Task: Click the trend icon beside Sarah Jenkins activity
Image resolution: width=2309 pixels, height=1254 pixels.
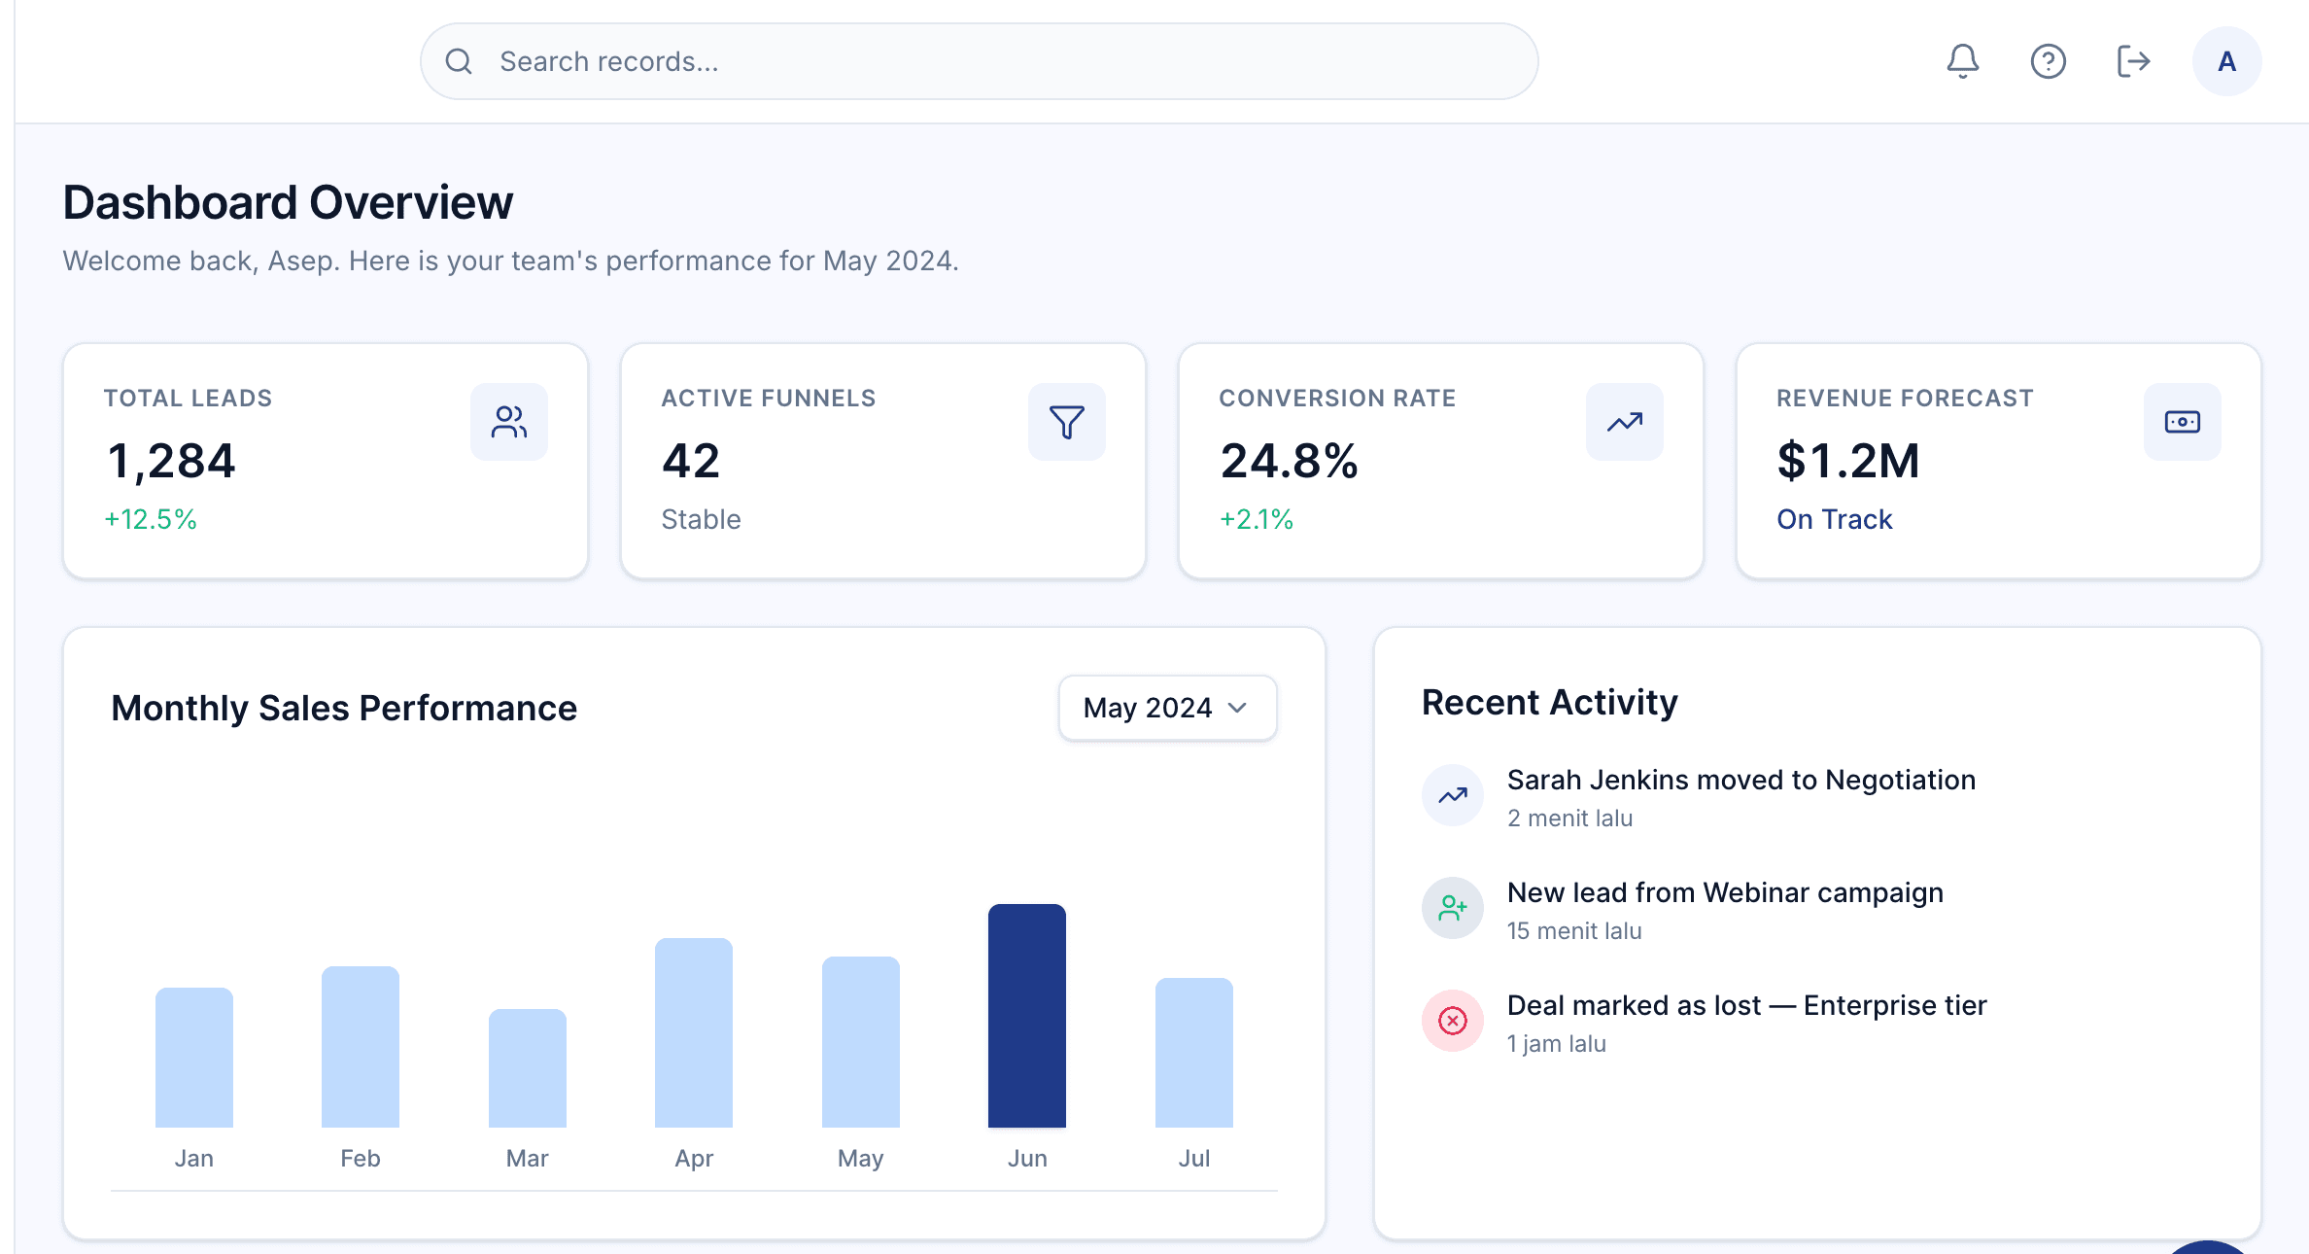Action: click(x=1453, y=795)
